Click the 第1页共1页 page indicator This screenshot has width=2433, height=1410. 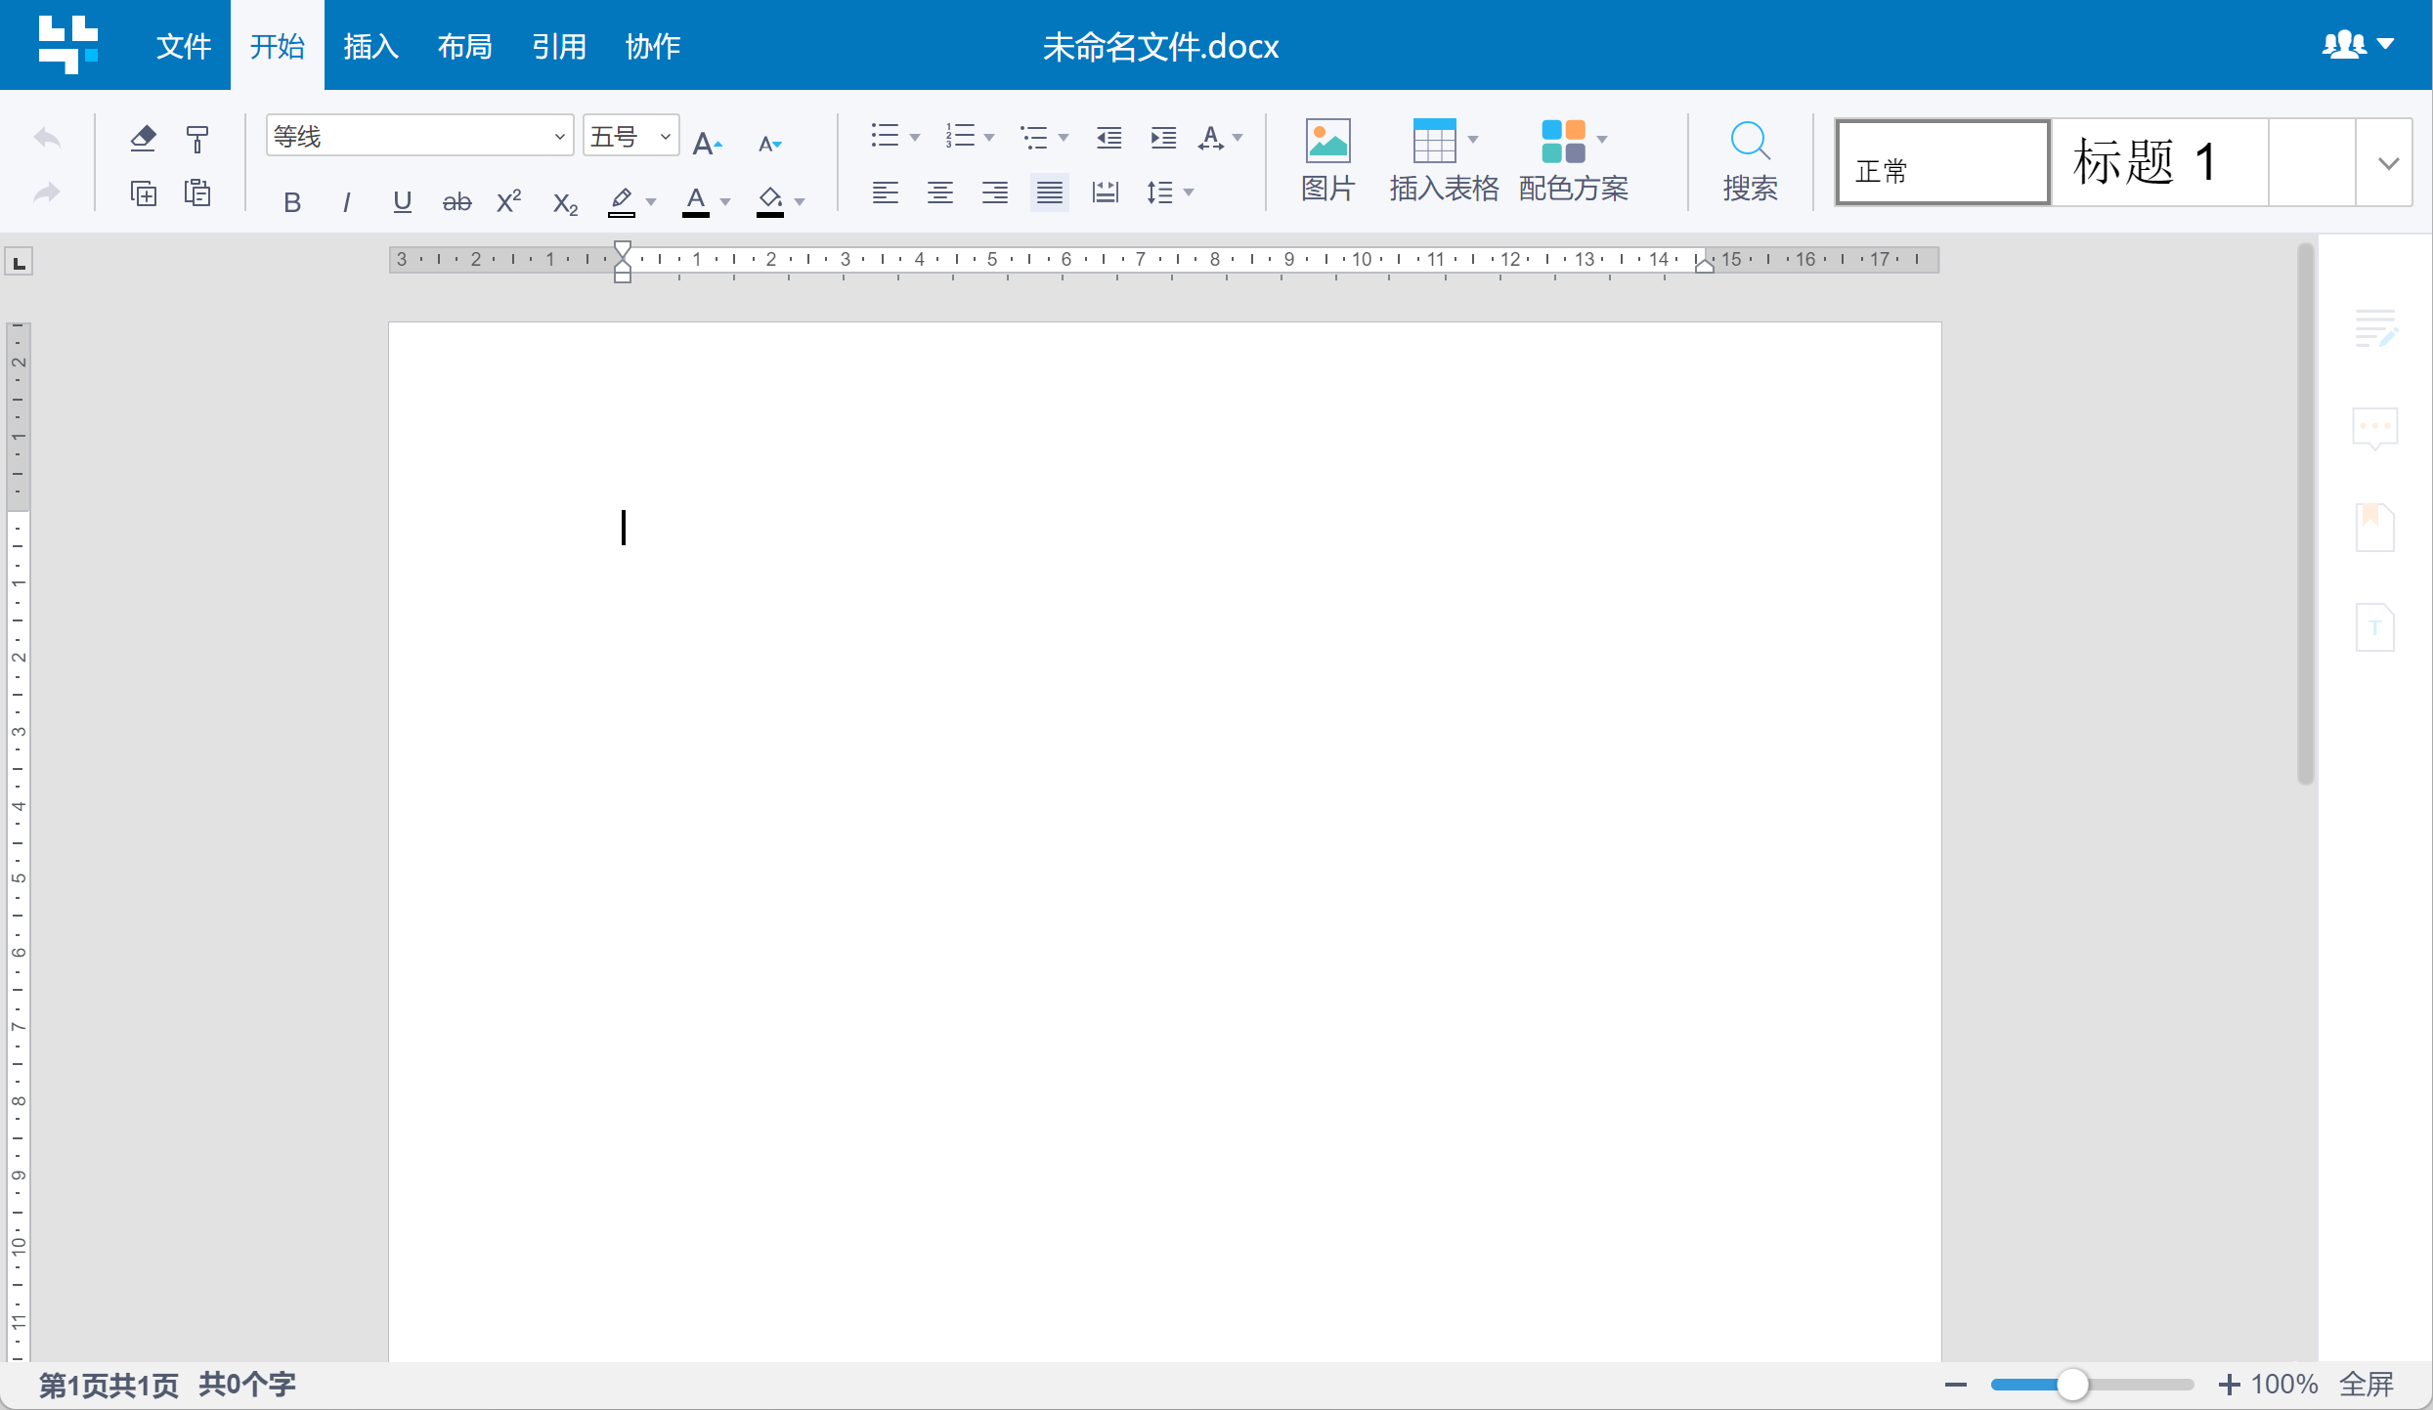click(109, 1385)
